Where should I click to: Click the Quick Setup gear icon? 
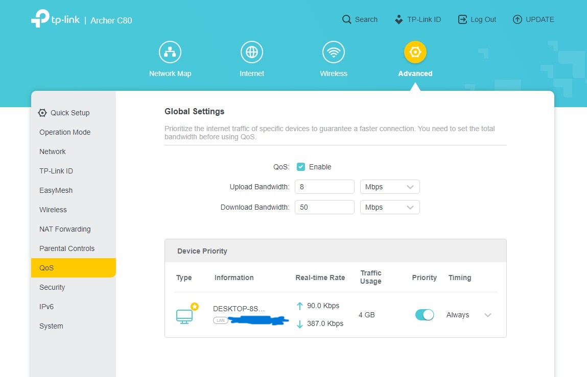pyautogui.click(x=42, y=113)
